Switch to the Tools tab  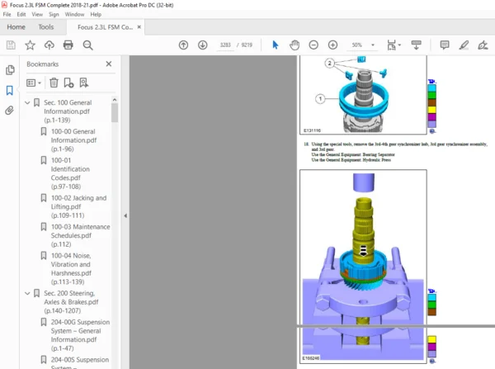46,27
